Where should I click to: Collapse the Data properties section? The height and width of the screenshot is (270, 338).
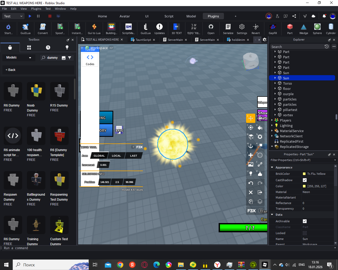tap(272, 214)
